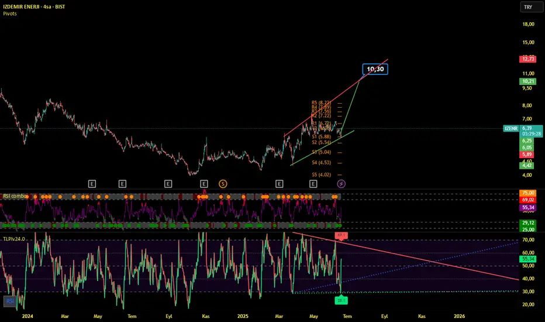Screen dimensions: 545x322
Task: Click the red 12,73 price label
Action: coord(527,59)
